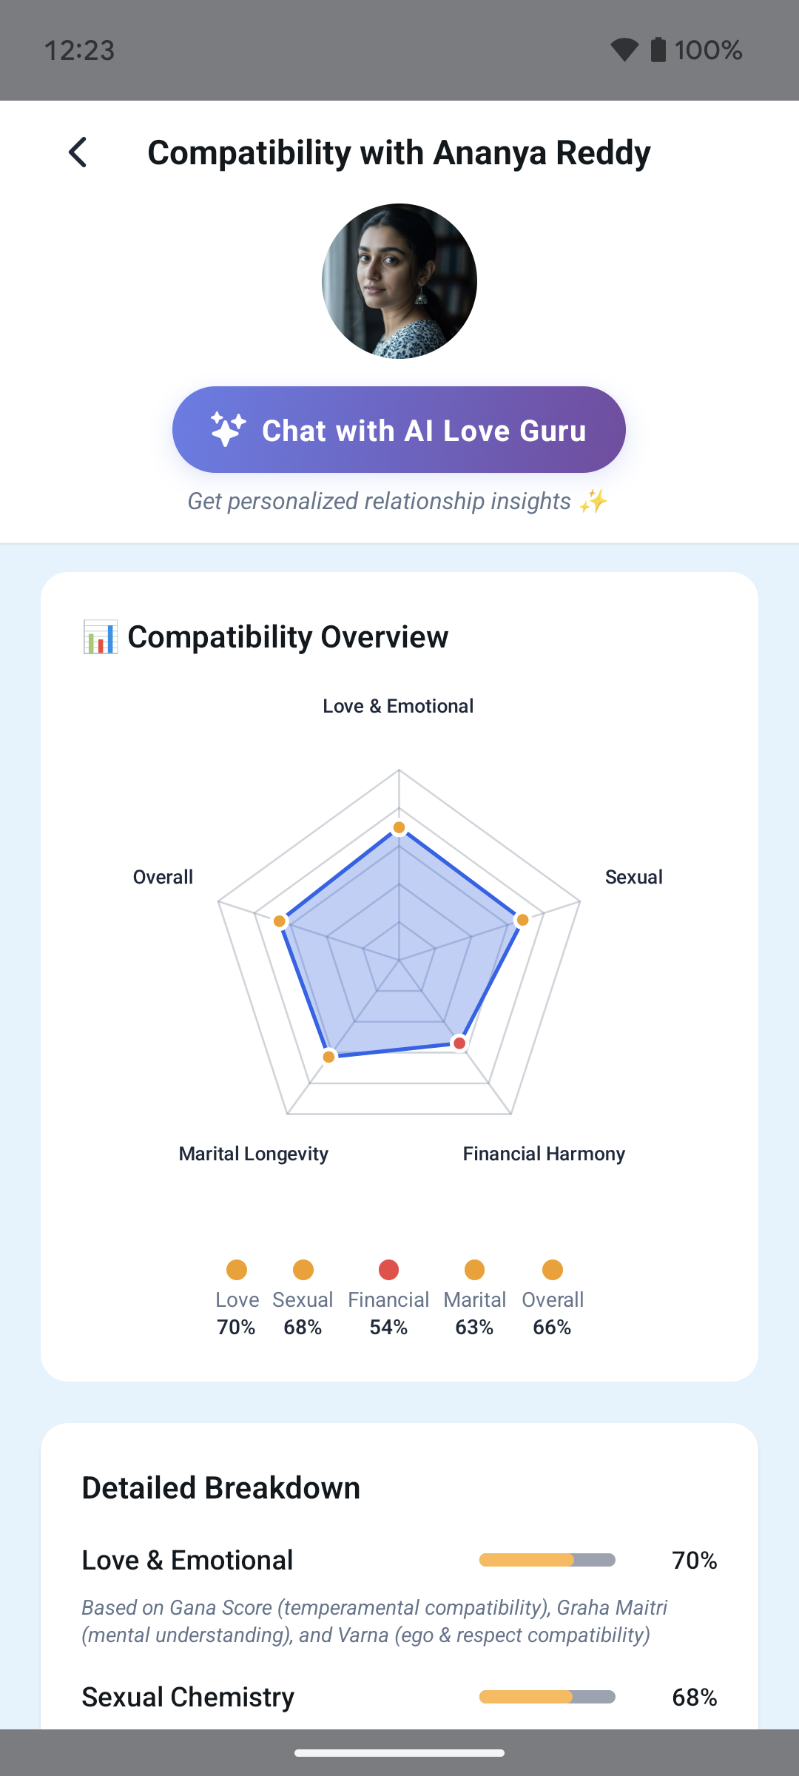
Task: Tap the back arrow icon
Action: pyautogui.click(x=78, y=152)
